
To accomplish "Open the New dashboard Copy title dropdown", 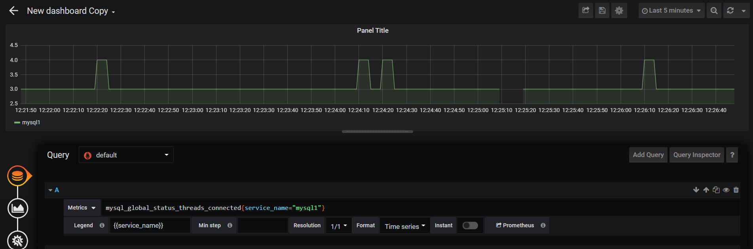I will click(71, 11).
